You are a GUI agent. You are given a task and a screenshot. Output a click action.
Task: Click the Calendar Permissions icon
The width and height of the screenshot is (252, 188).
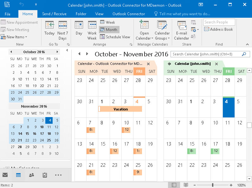click(193, 37)
